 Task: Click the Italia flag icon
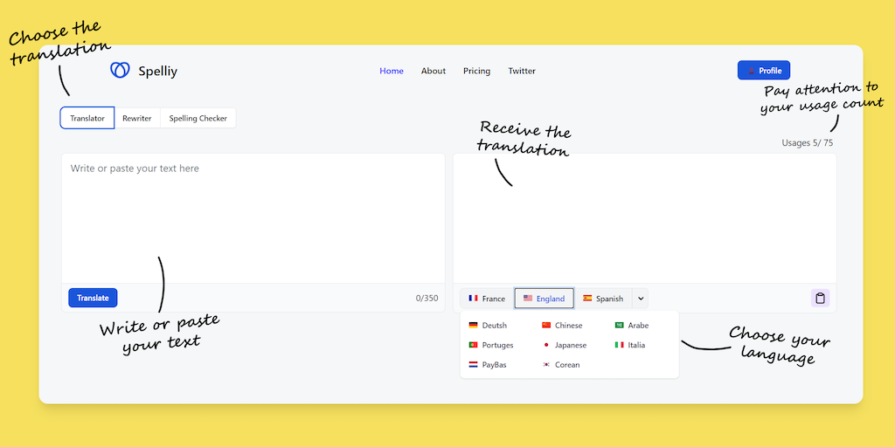point(620,345)
